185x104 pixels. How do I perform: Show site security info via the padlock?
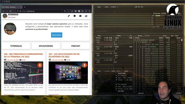click(20, 11)
